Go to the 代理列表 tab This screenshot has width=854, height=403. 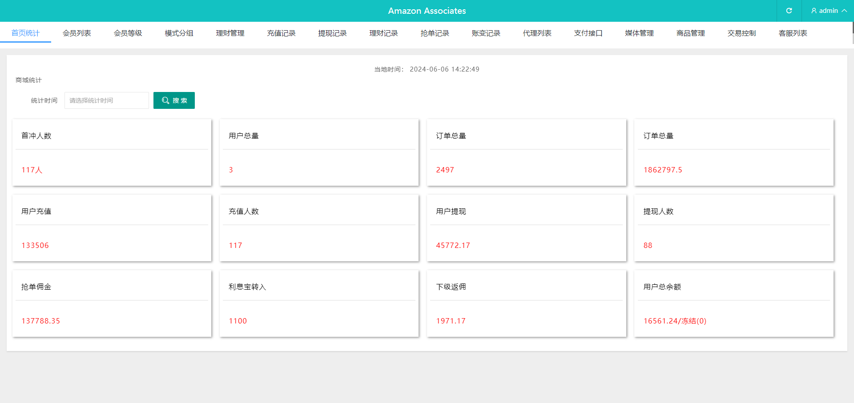pyautogui.click(x=537, y=33)
